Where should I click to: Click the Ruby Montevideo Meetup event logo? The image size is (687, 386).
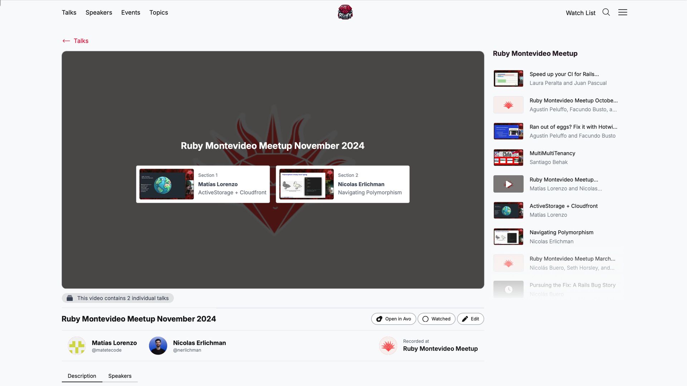(x=388, y=346)
